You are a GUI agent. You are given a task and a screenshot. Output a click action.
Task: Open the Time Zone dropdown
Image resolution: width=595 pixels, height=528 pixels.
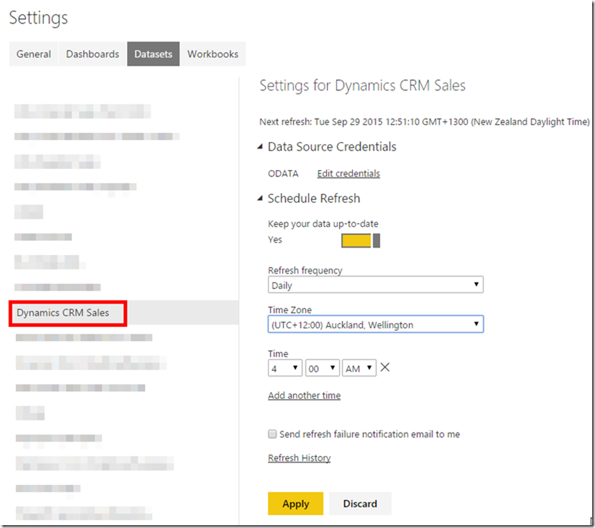tap(375, 324)
